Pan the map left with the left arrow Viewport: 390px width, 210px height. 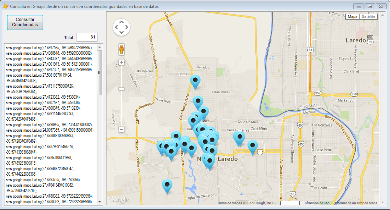tap(116, 27)
